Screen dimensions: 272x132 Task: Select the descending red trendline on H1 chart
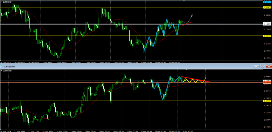194,79
